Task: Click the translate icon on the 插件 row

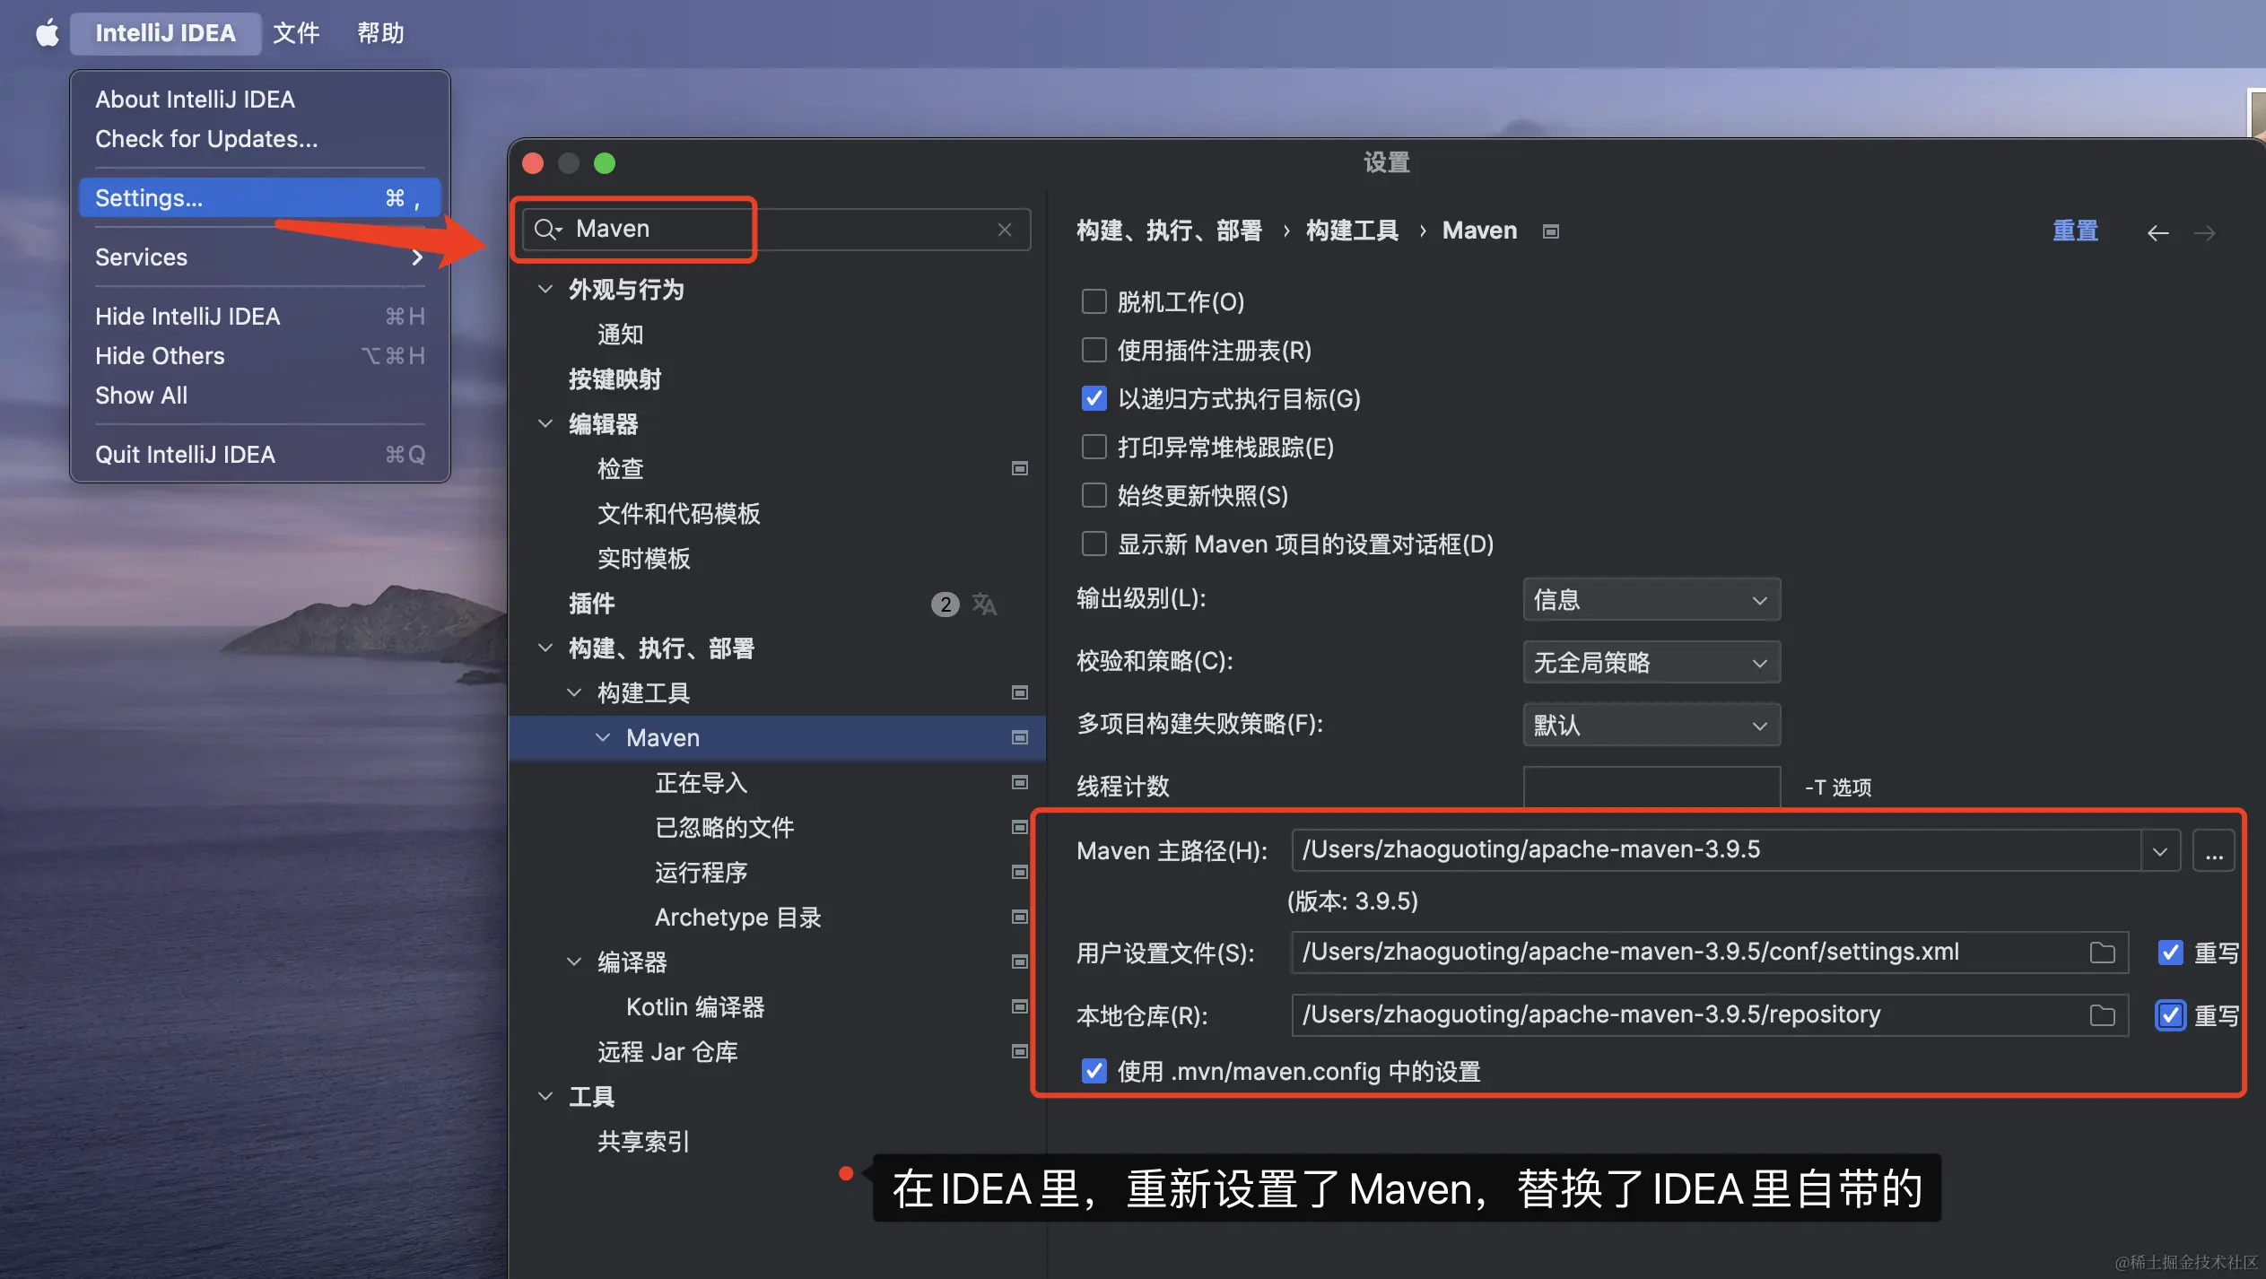Action: [984, 604]
